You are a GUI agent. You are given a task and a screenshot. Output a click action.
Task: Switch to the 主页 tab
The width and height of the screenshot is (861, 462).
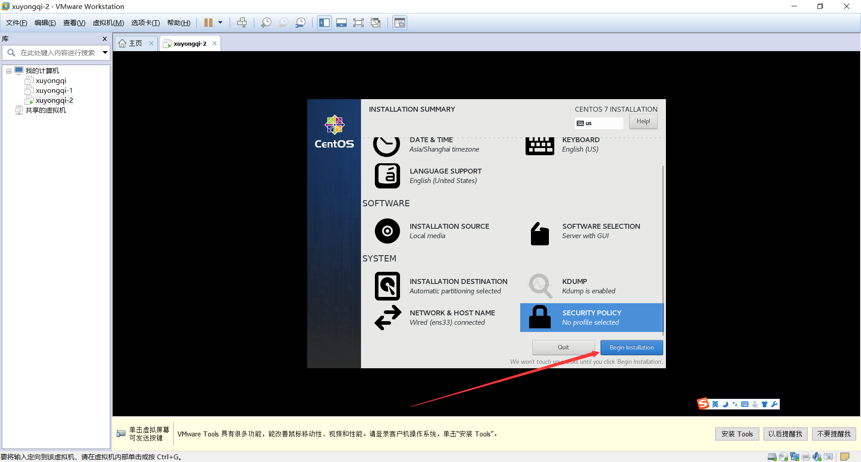pos(135,44)
